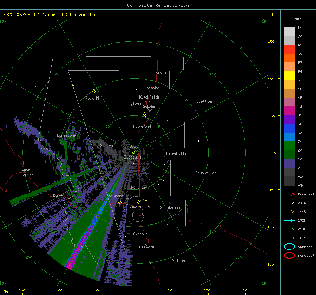Click the green 22JP arrow icon

(x=289, y=229)
